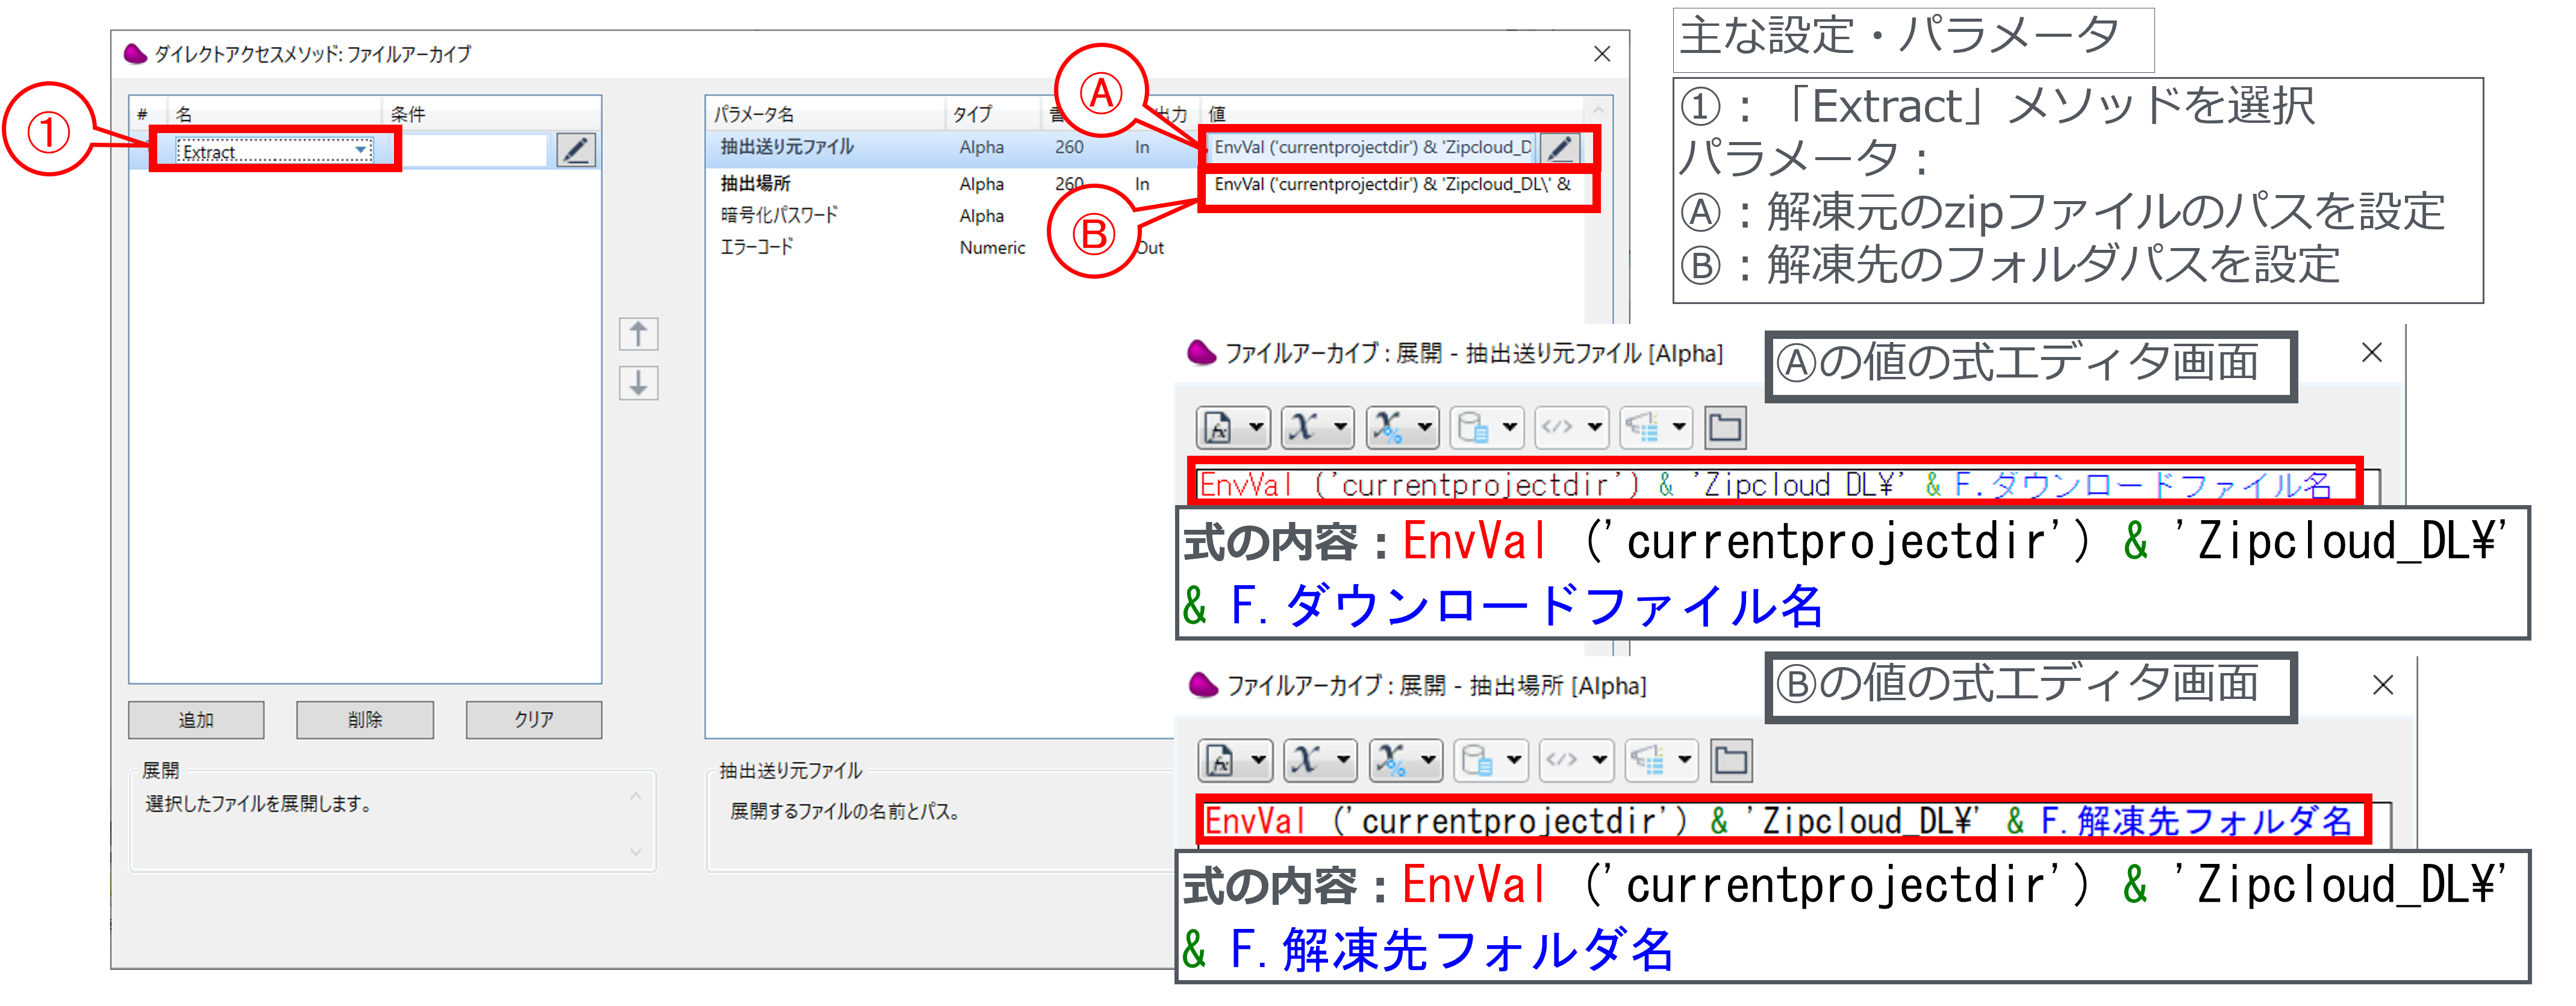The width and height of the screenshot is (2576, 1006).
Task: Click Alpha type in 抽出場所 row
Action: click(981, 184)
